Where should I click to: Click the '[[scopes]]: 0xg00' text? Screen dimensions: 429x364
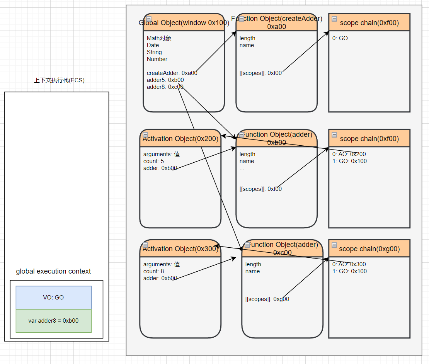pos(267,299)
